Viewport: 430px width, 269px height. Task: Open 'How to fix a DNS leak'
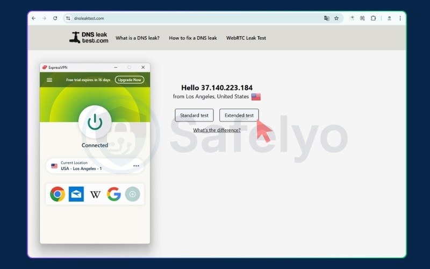click(x=193, y=38)
